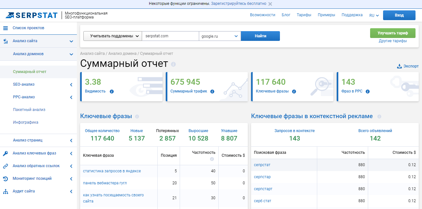Expand Мониторинг позиций menu
Screen dimensions: 422x209
tap(71, 179)
